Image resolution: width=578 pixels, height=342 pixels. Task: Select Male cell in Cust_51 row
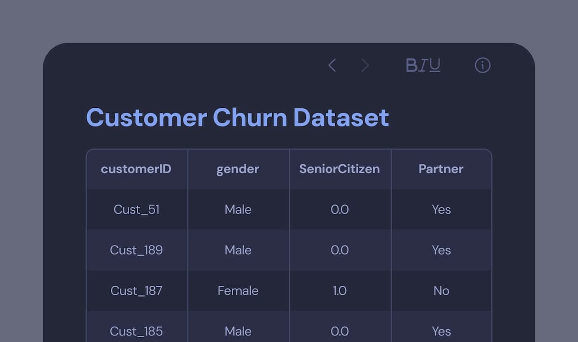[238, 210]
